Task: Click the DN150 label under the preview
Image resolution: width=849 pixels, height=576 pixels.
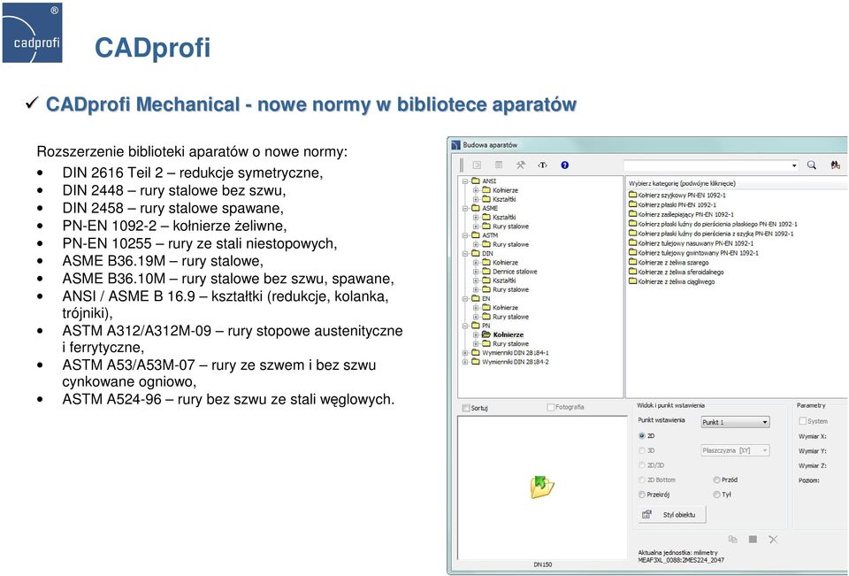Action: 542,564
